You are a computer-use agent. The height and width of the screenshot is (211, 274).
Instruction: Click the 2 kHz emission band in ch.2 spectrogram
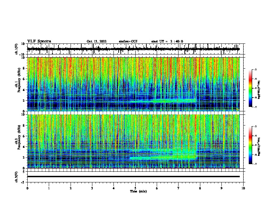tap(163, 158)
